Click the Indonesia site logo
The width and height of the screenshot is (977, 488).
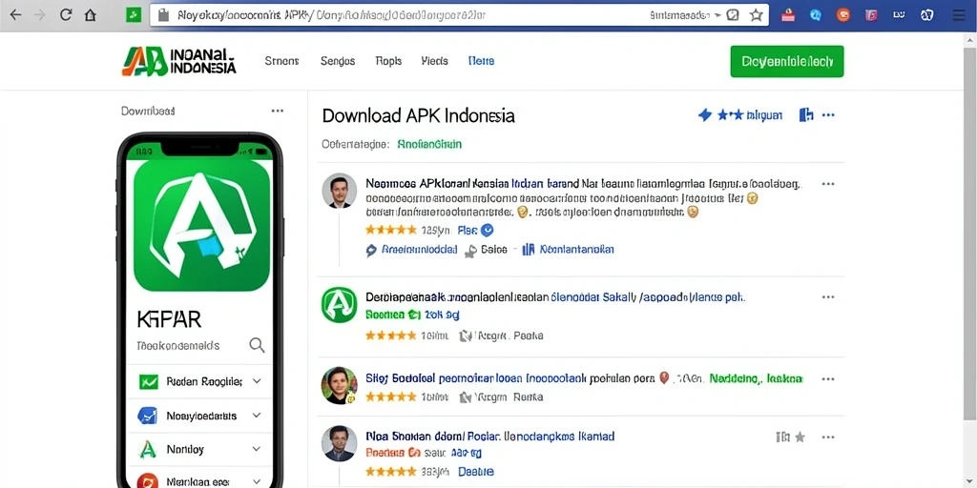tap(178, 61)
